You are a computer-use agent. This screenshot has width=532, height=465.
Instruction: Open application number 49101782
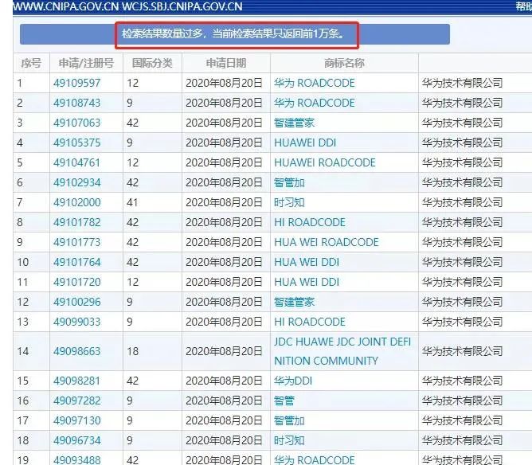77,222
